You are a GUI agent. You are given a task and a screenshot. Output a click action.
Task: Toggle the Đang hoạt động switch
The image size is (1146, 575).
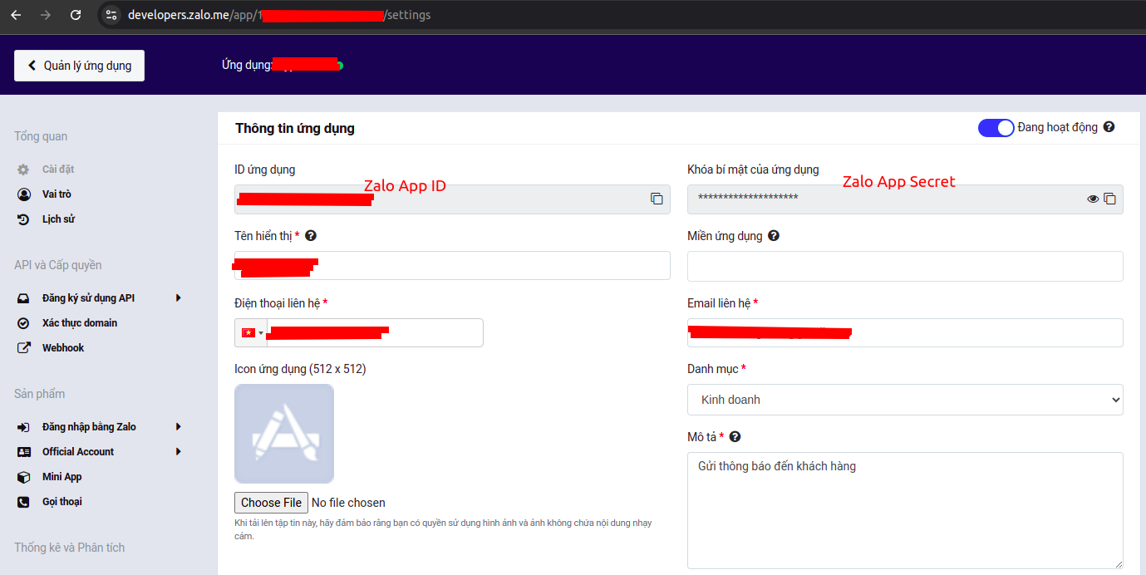[x=996, y=128]
